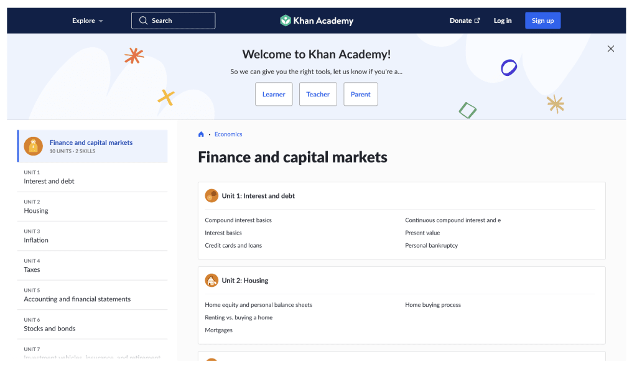637x369 pixels.
Task: Click the home icon in the breadcrumb
Action: 201,134
